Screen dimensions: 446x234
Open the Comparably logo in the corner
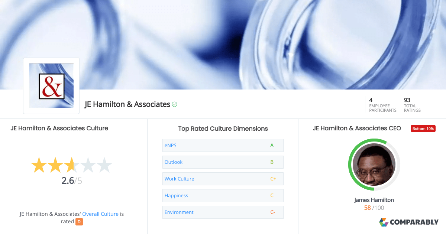(x=409, y=222)
